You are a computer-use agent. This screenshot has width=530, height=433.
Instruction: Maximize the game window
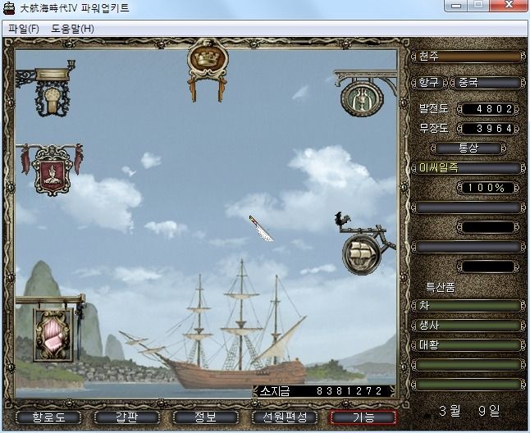[478, 6]
